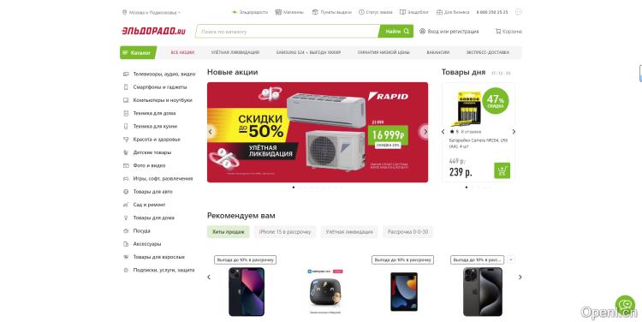
Task: Click the Товары для авто sidebar icon
Action: [x=126, y=192]
